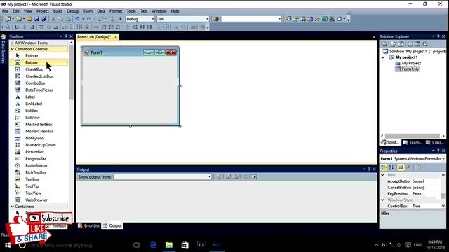Screen dimensions: 449x252
Task: Select the RichTextBox toolbox control
Action: (x=39, y=172)
